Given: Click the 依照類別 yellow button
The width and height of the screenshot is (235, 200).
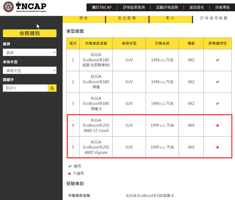Looking at the screenshot, I should [30, 33].
